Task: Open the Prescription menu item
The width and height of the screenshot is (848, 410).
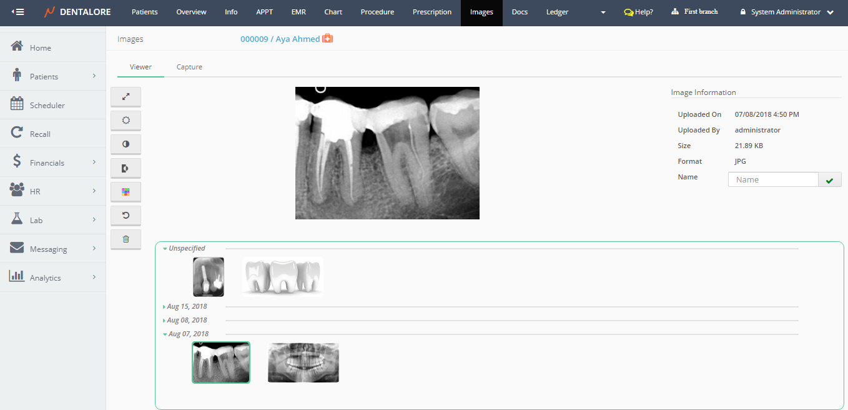Action: pos(431,12)
